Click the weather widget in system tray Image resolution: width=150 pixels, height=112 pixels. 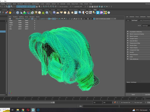pyautogui.click(x=140, y=110)
